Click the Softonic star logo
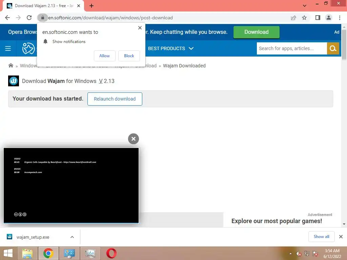This screenshot has height=260, width=347. coord(28,48)
